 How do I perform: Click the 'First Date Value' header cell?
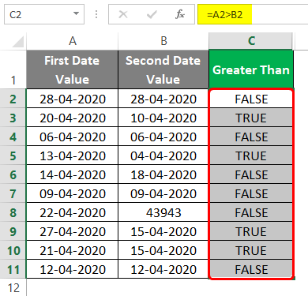[x=72, y=69]
